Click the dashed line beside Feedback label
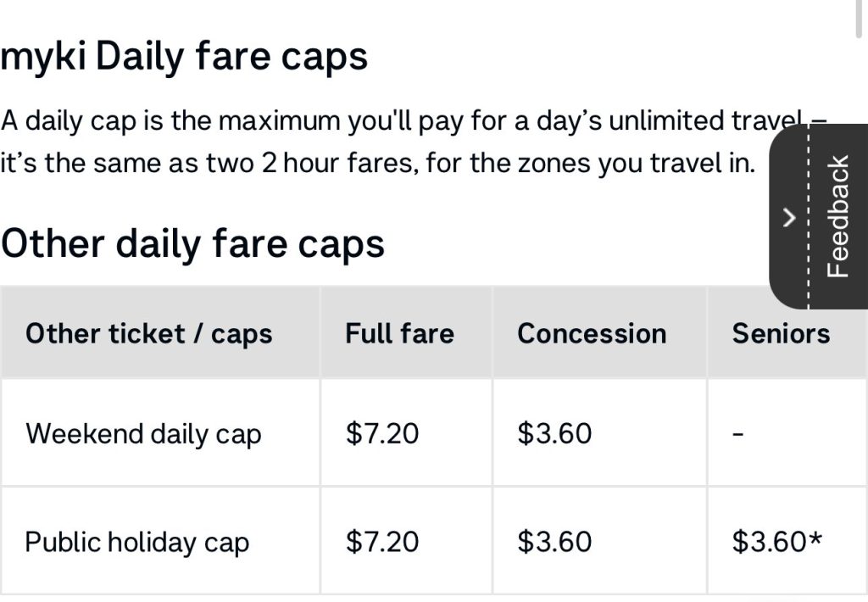868x602 pixels. tap(810, 217)
